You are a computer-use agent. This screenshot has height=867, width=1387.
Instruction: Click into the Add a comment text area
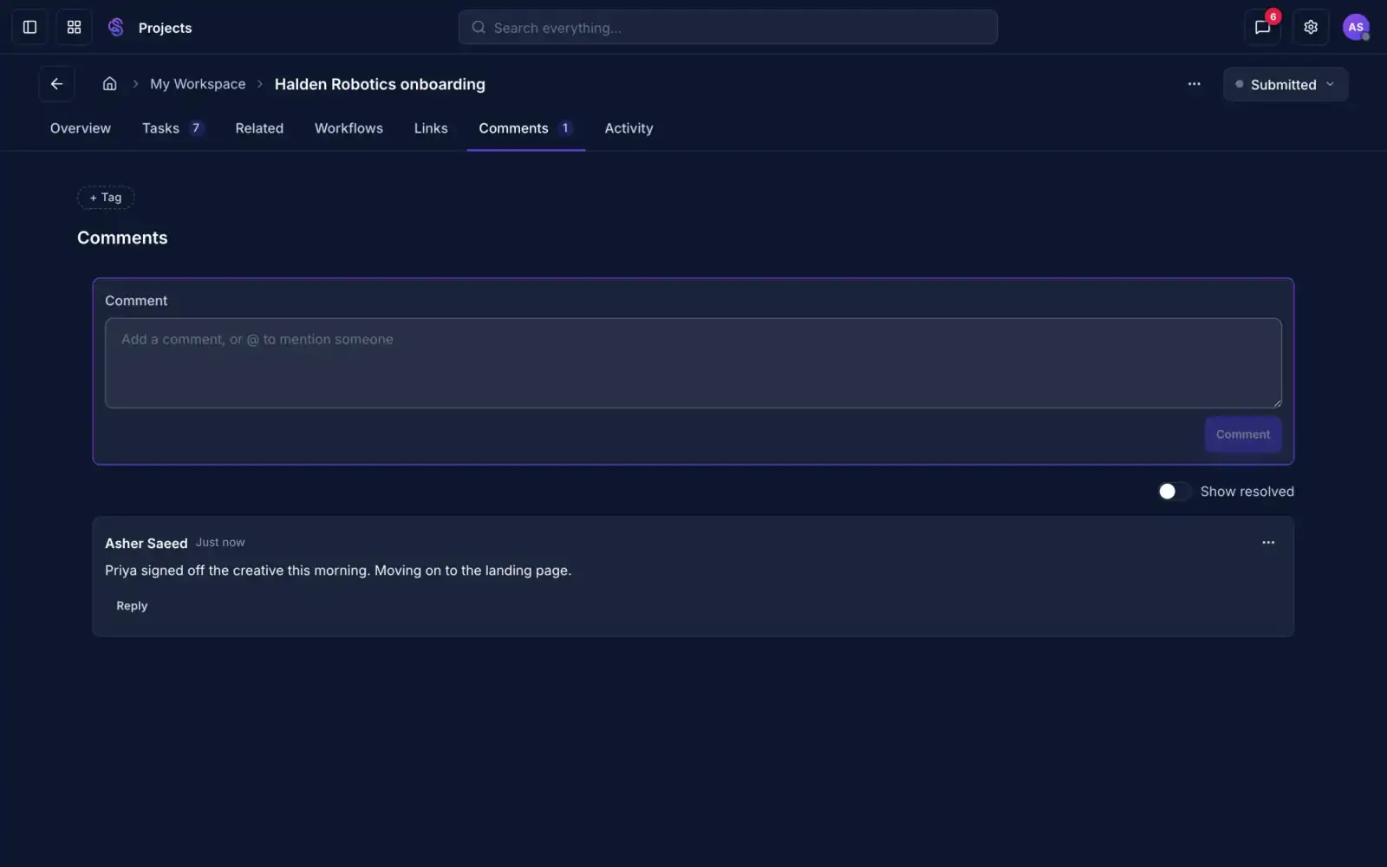(x=693, y=362)
